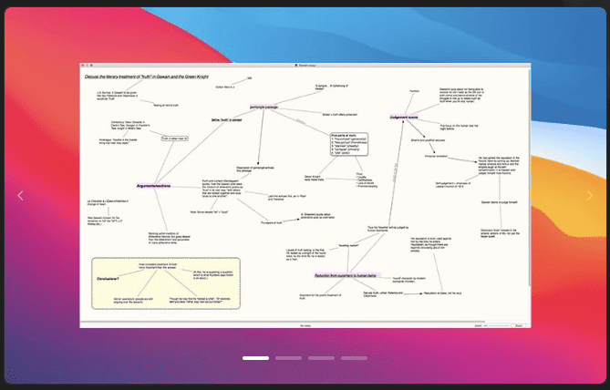The height and width of the screenshot is (390, 610).
Task: Select the 'Gawain learns to judge himself' note
Action: tap(500, 202)
